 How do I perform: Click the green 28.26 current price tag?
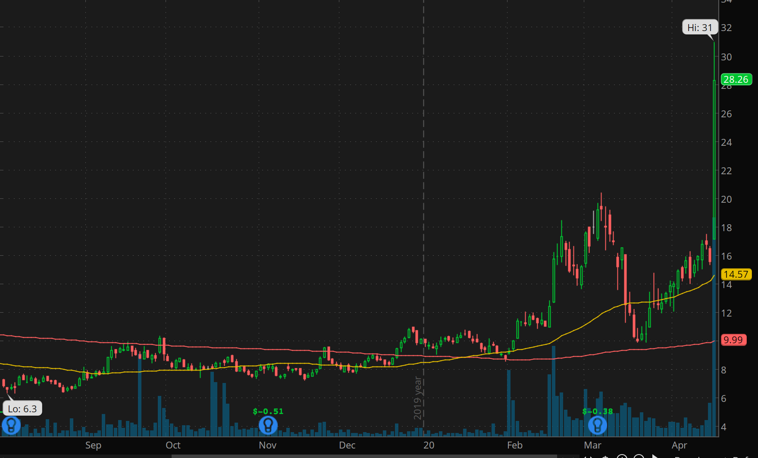(x=736, y=79)
